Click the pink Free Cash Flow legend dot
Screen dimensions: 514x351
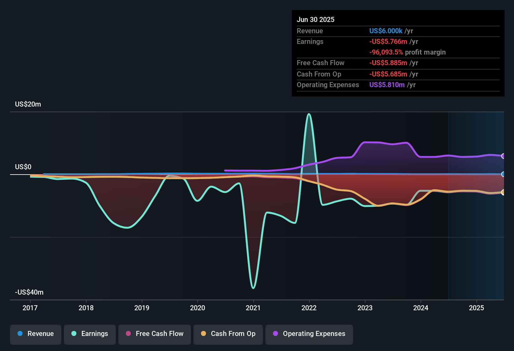tap(128, 334)
